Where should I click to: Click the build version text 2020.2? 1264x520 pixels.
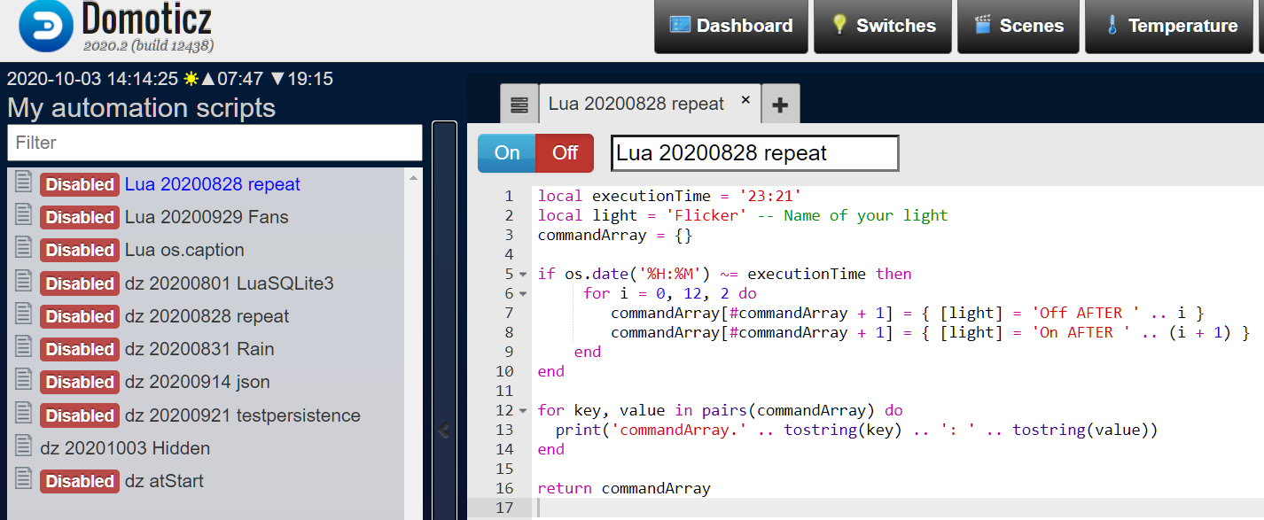pyautogui.click(x=148, y=45)
